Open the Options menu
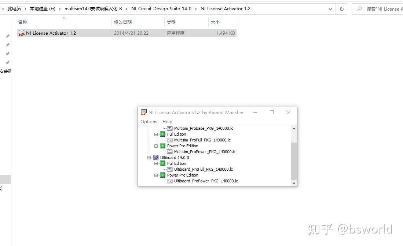The width and height of the screenshot is (403, 246). click(x=149, y=121)
